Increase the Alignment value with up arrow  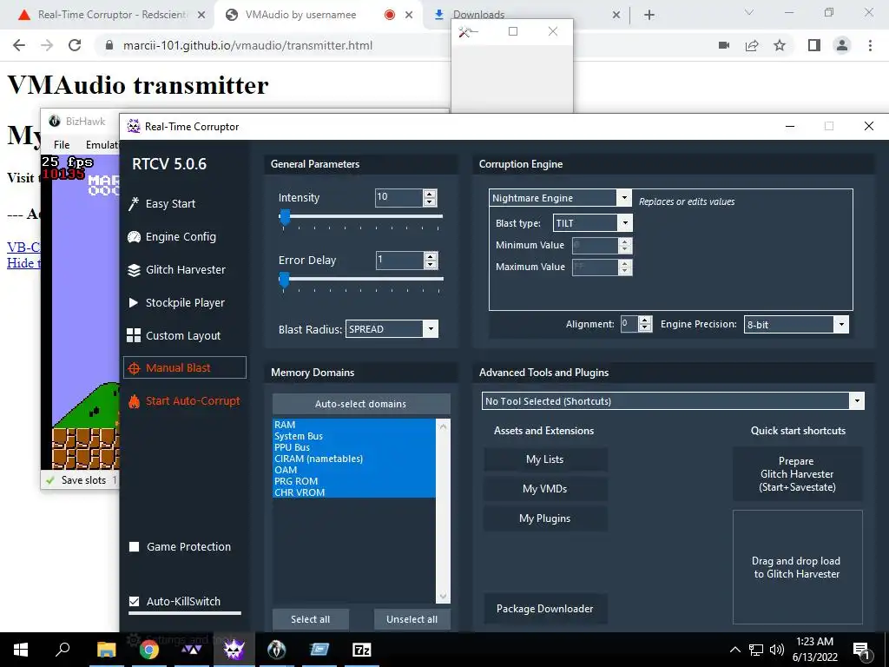pos(645,320)
